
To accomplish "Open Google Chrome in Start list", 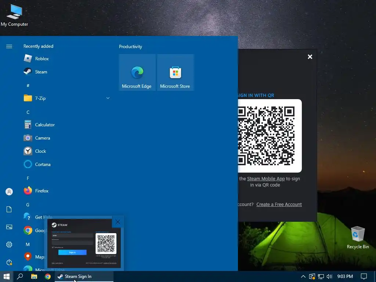I will tap(28, 231).
